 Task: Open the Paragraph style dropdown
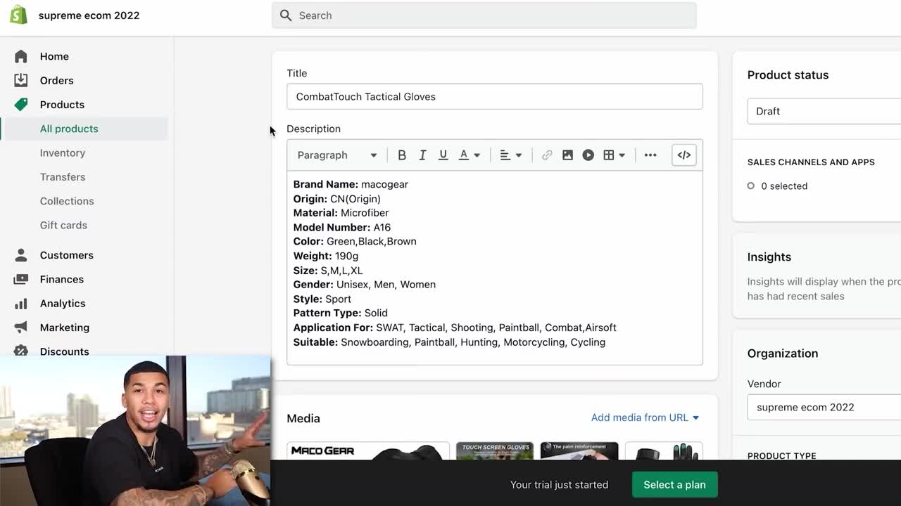(336, 155)
